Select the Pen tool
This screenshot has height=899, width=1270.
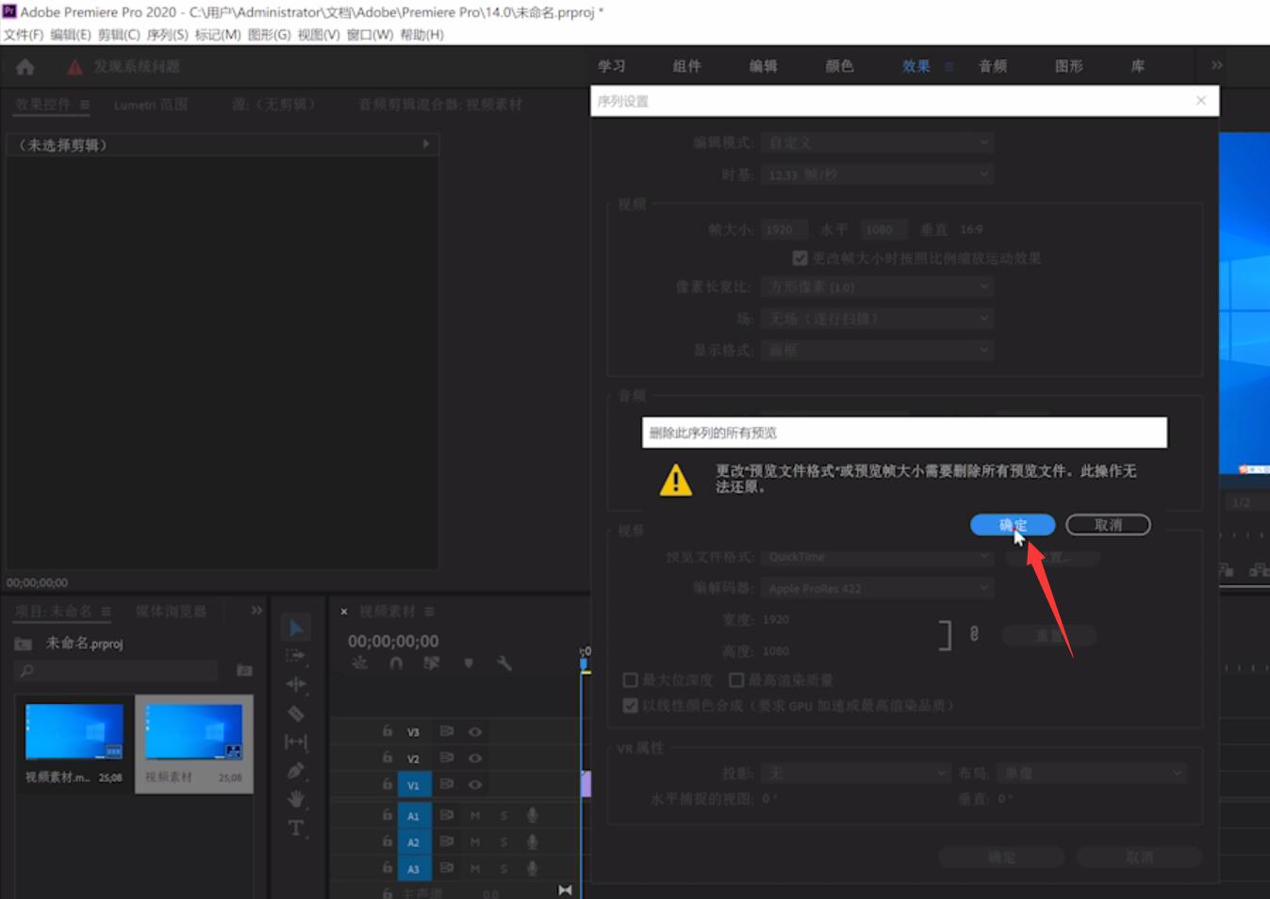pyautogui.click(x=296, y=771)
